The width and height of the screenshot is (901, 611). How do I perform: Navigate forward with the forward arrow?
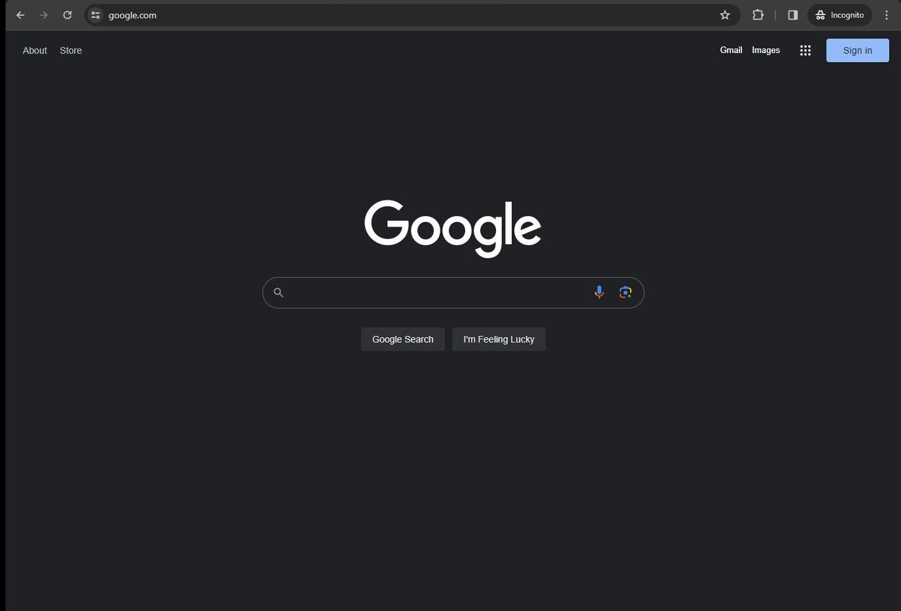(x=43, y=14)
